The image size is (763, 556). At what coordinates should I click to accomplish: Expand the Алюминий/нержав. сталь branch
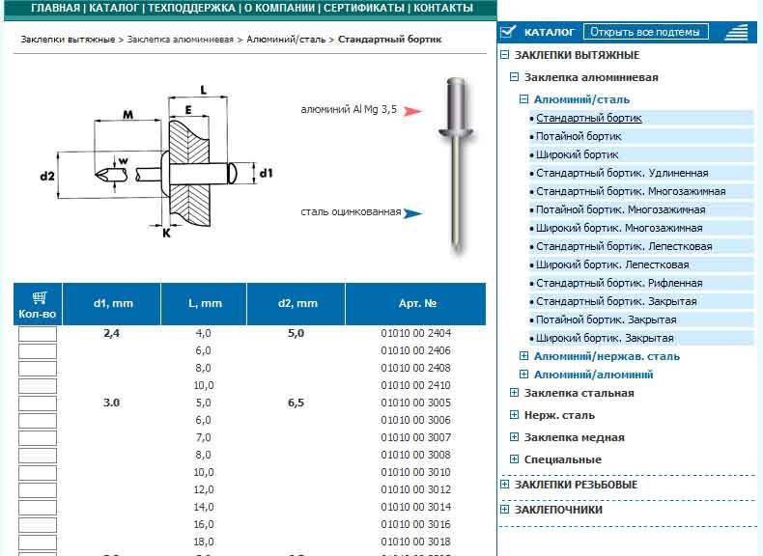523,355
